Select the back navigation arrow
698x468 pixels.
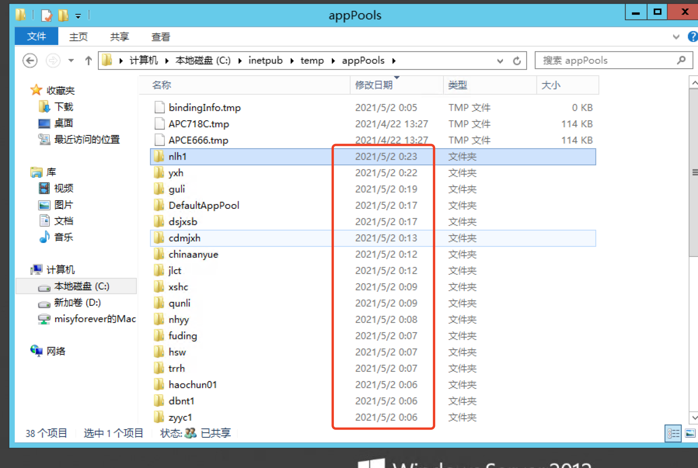coord(30,60)
